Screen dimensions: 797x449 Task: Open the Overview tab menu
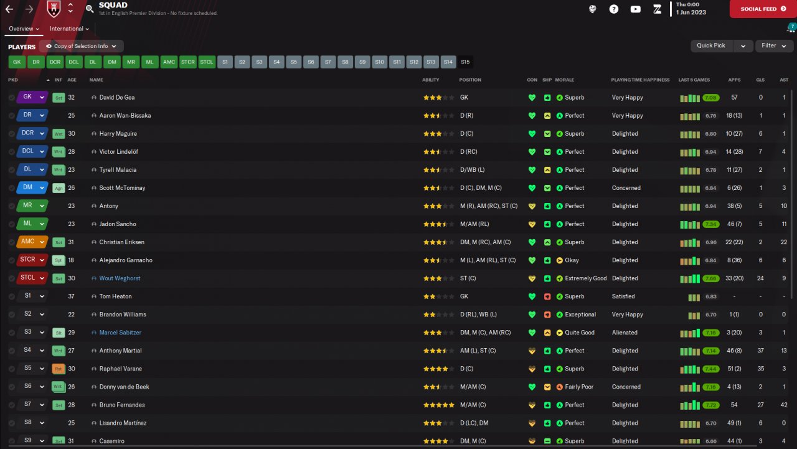click(x=24, y=29)
